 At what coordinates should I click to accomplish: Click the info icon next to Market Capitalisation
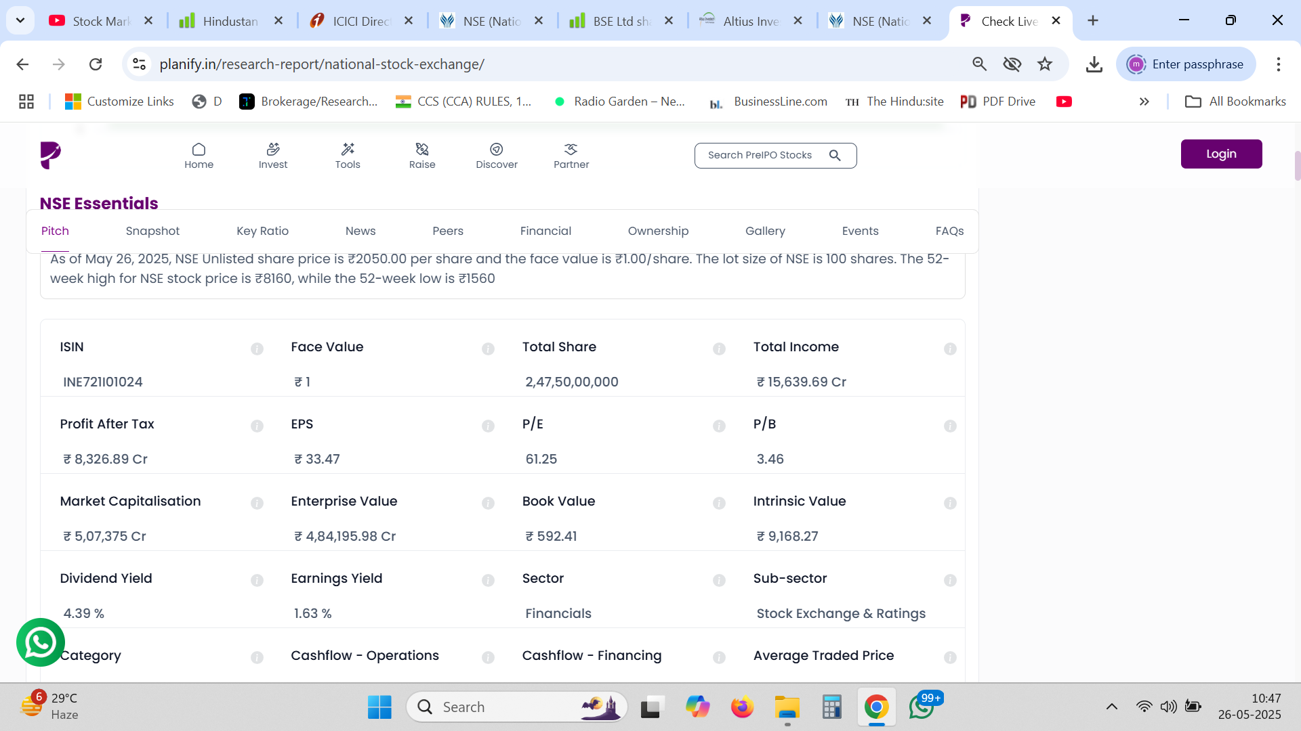[257, 503]
